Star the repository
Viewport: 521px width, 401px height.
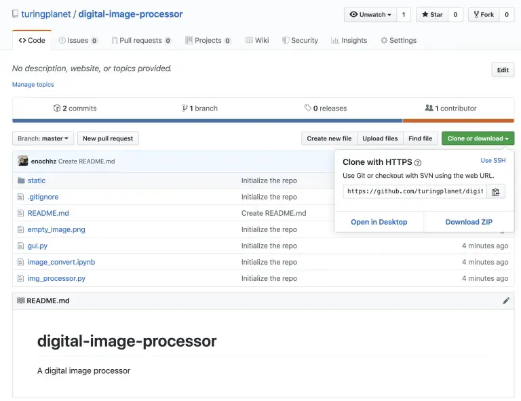click(432, 15)
